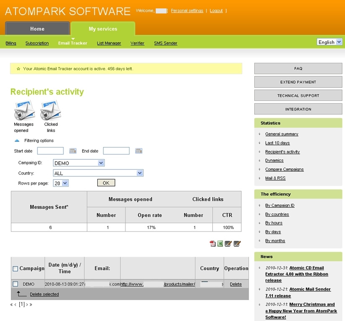Go to page [1] in pagination
The width and height of the screenshot is (345, 321).
point(22,305)
